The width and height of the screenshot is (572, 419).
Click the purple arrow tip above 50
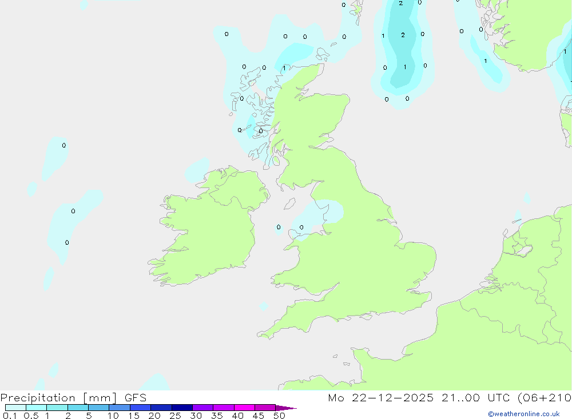[x=286, y=408]
